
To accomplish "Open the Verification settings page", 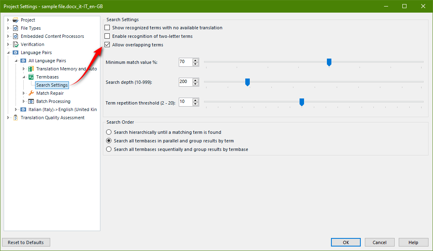I will point(32,44).
